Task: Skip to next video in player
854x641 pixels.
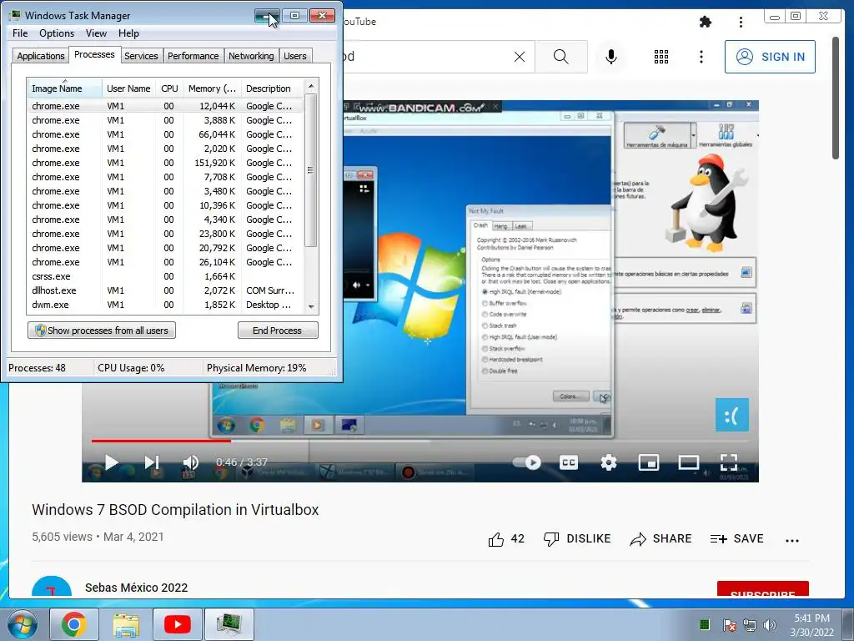Action: [x=152, y=462]
